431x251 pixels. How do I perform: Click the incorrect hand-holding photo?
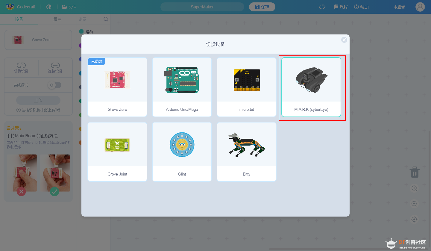point(22,173)
